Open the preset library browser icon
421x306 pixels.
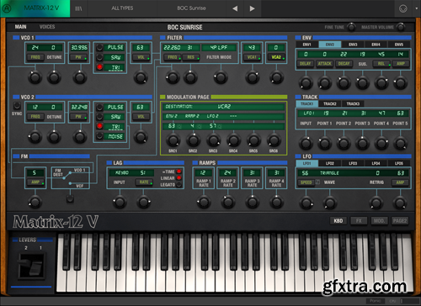coord(78,8)
